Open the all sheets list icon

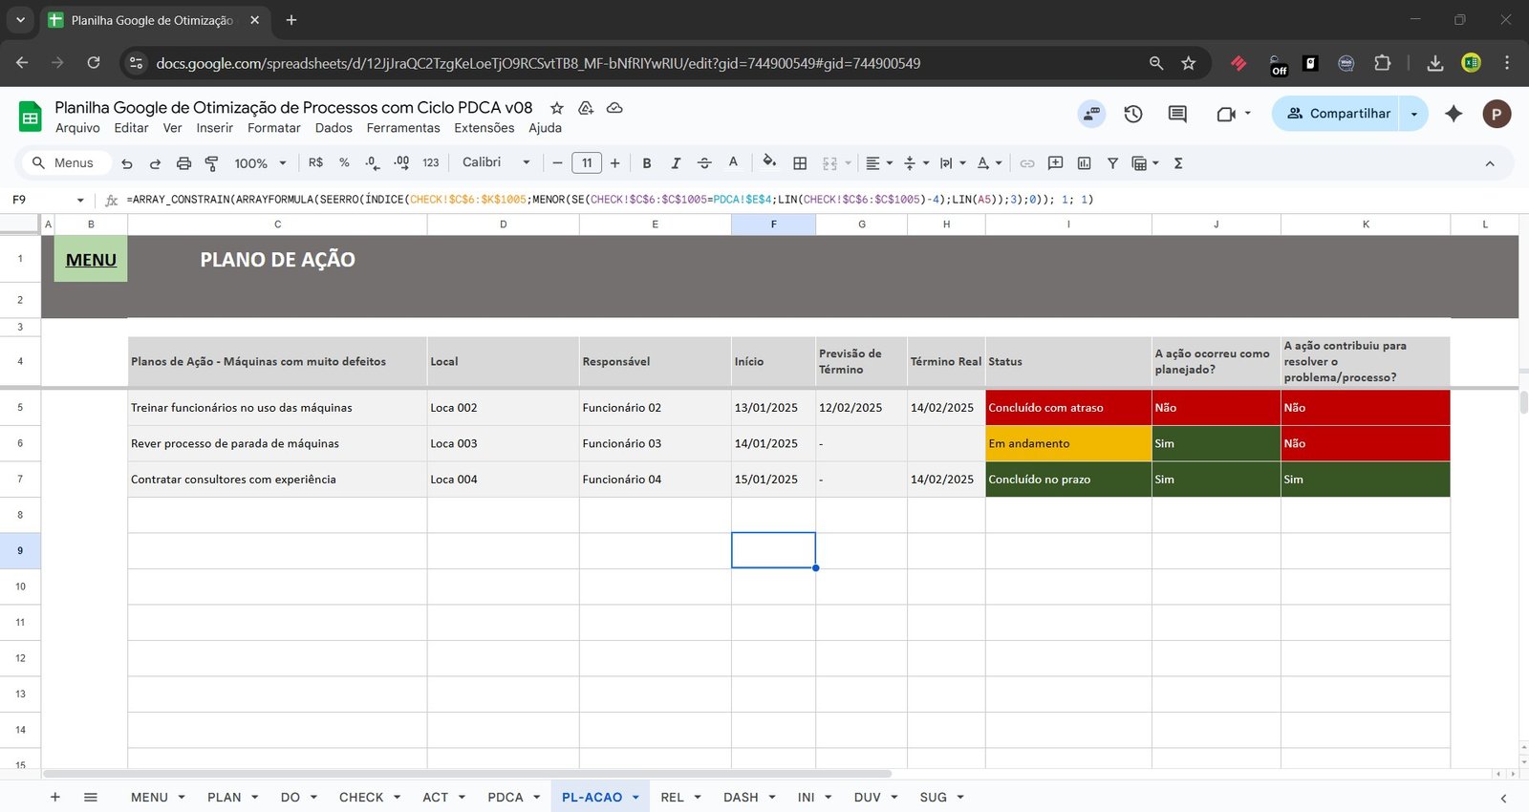pyautogui.click(x=91, y=797)
